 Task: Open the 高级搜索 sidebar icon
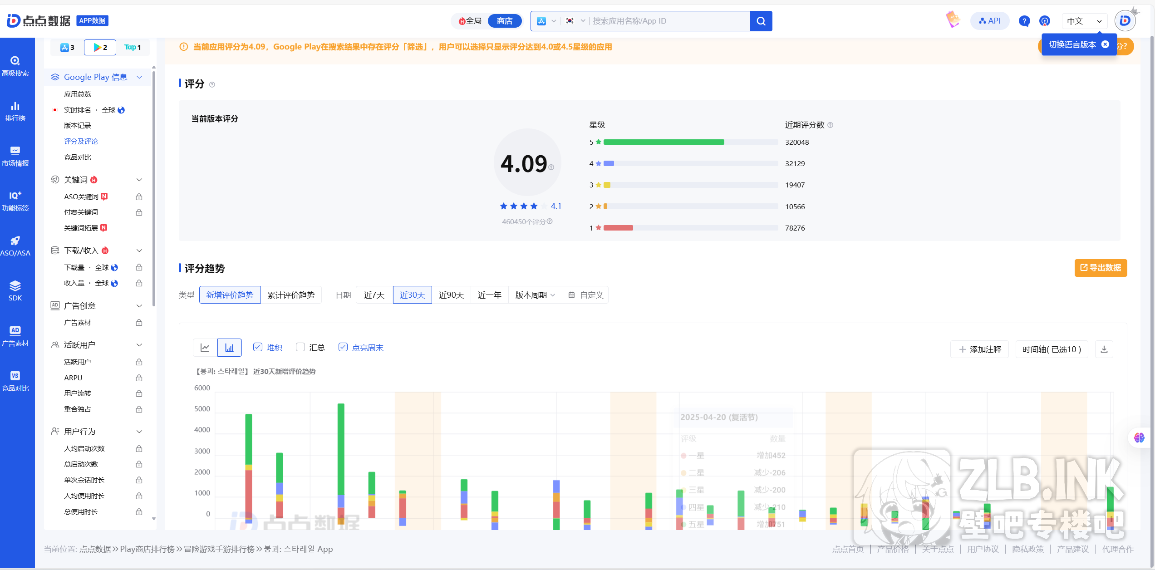15,66
